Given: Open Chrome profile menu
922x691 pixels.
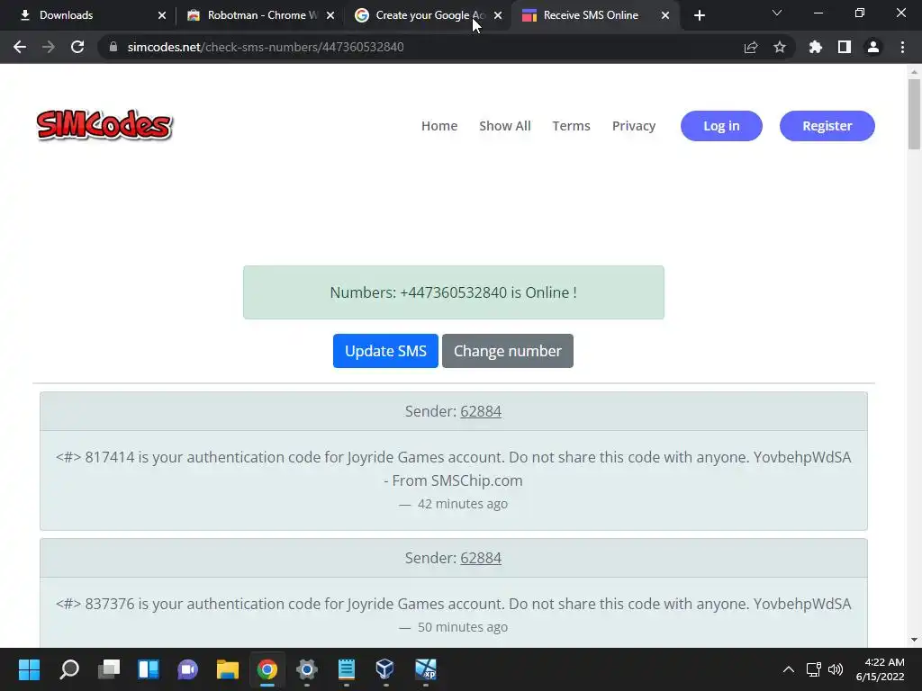Looking at the screenshot, I should 873,47.
